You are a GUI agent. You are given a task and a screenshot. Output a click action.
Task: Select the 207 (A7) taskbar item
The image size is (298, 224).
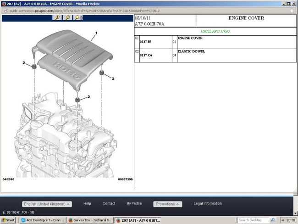pyautogui.click(x=138, y=220)
